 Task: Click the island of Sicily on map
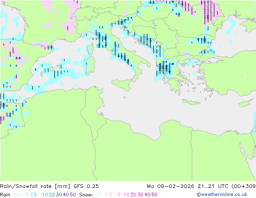(122, 84)
